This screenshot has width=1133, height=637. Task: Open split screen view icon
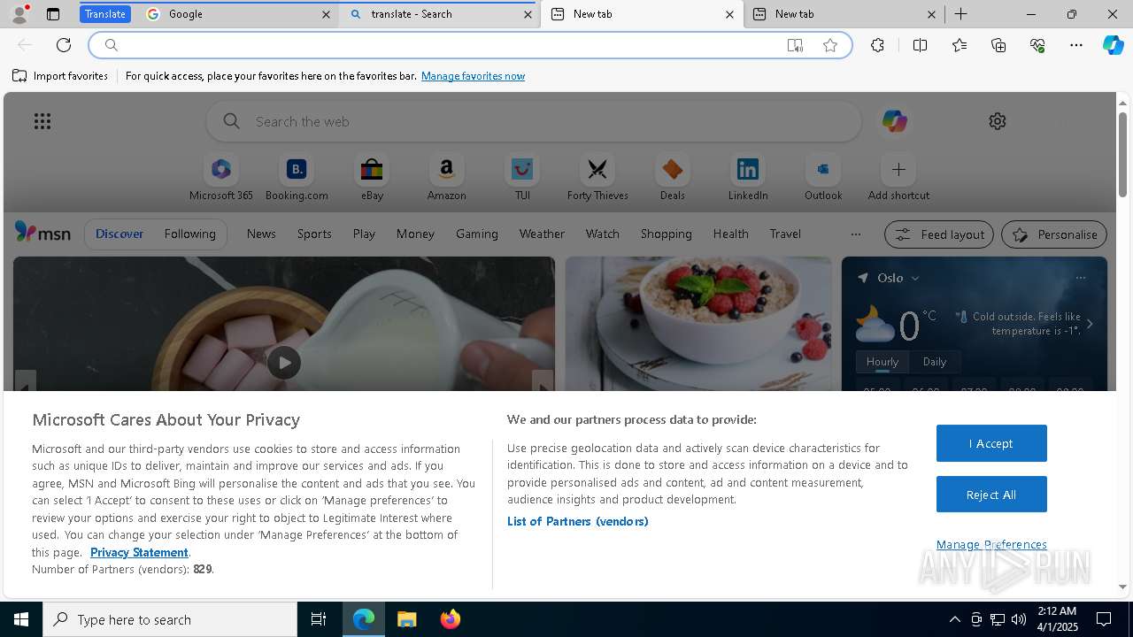tap(920, 46)
